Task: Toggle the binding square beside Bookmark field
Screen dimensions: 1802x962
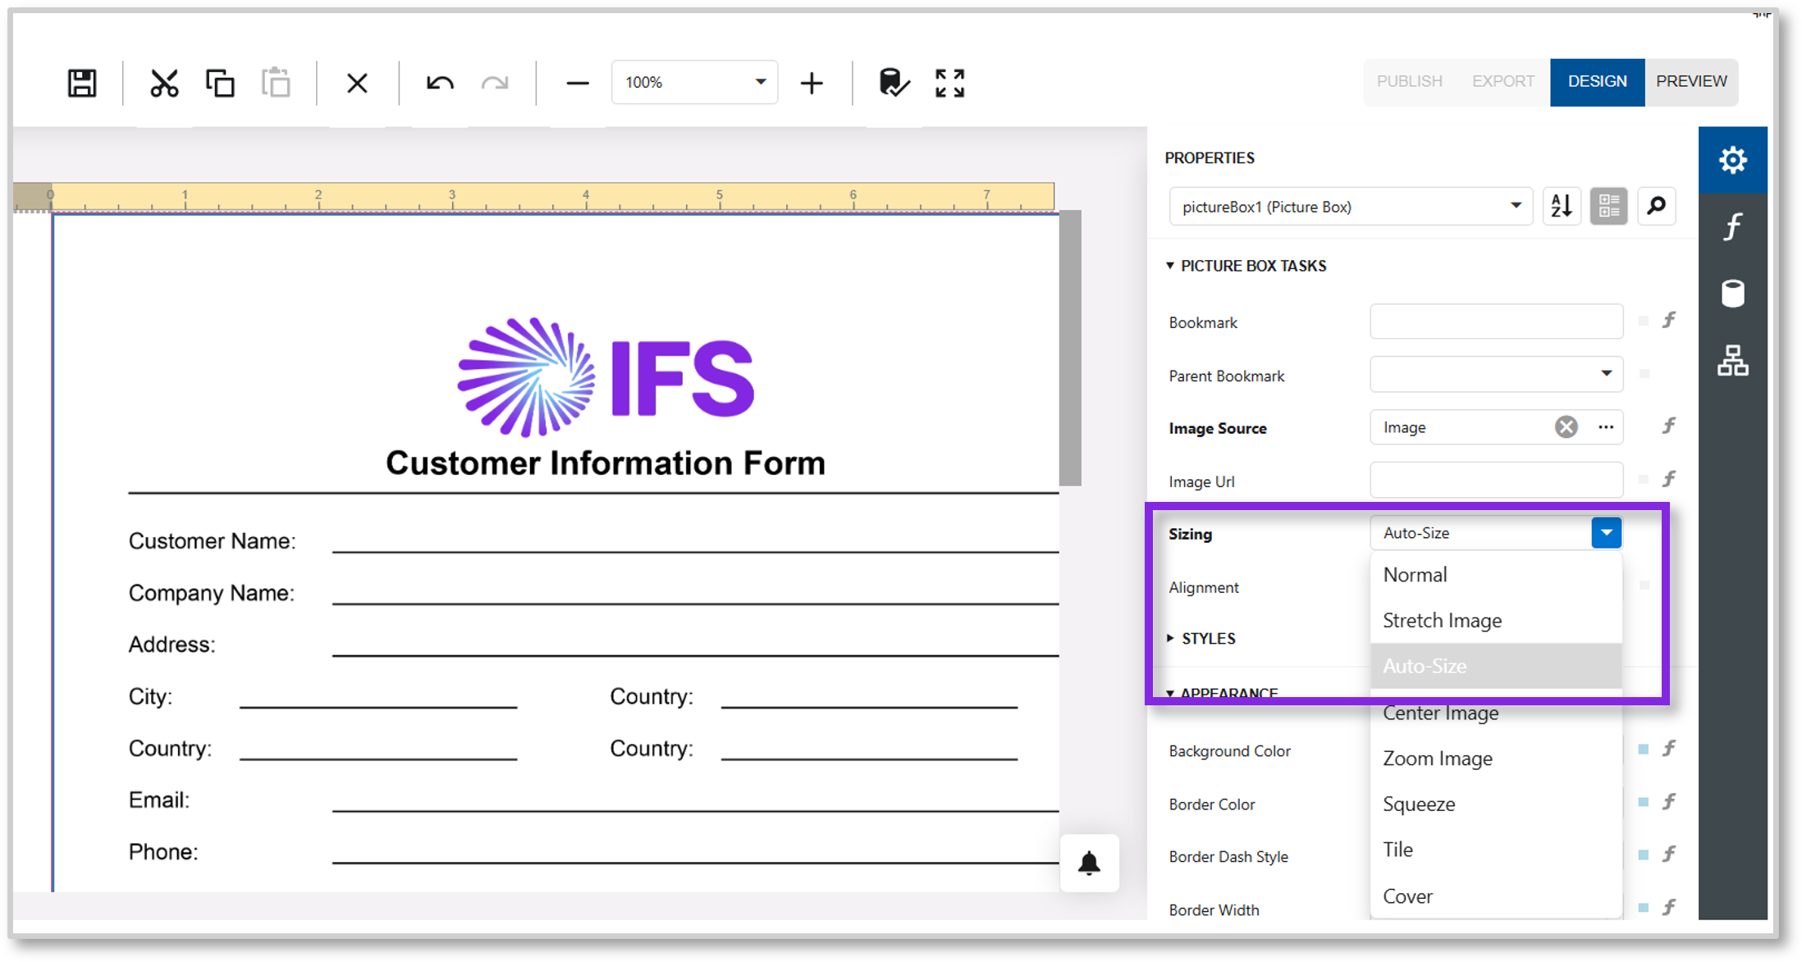Action: [1644, 321]
